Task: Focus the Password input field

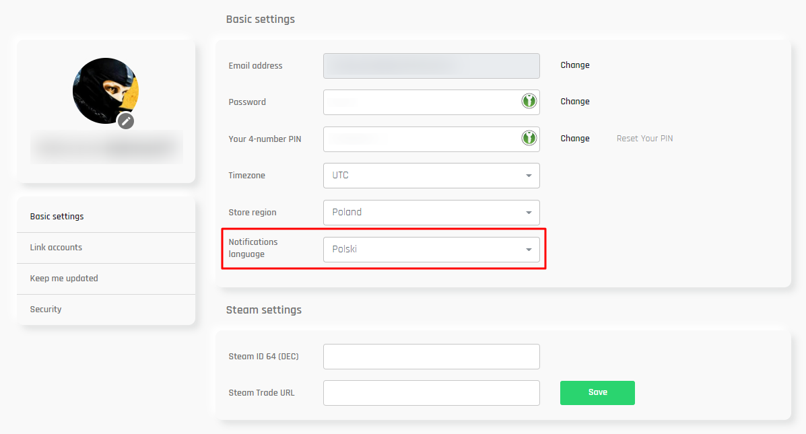Action: (x=431, y=102)
